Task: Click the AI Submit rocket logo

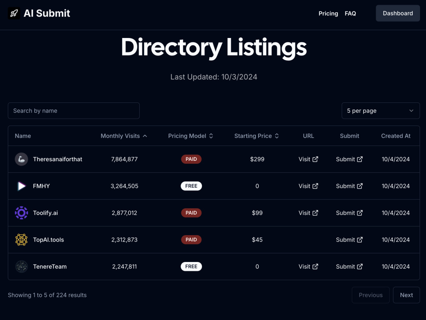Action: pos(14,13)
